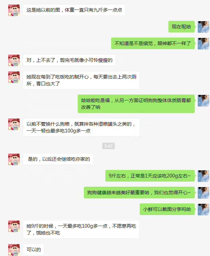Click the '狗狗健康越来越美好最重要哈' bubble
Image resolution: width=210 pixels, height=256 pixels.
pyautogui.click(x=139, y=193)
